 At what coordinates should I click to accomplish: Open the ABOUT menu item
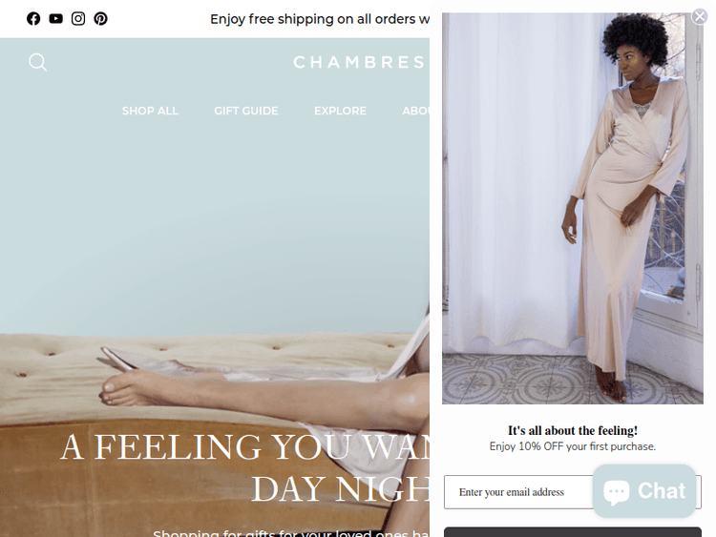click(x=415, y=111)
